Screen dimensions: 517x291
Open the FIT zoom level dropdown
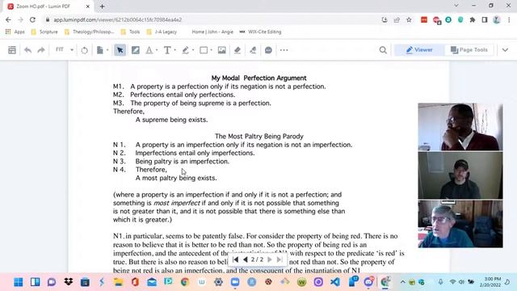[65, 50]
